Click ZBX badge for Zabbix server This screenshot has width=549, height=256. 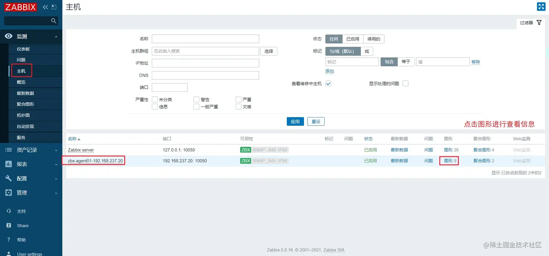coord(246,150)
